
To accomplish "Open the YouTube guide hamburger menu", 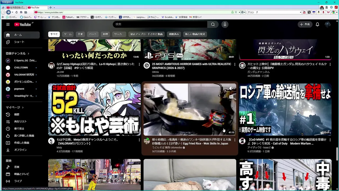I will pos(8,24).
